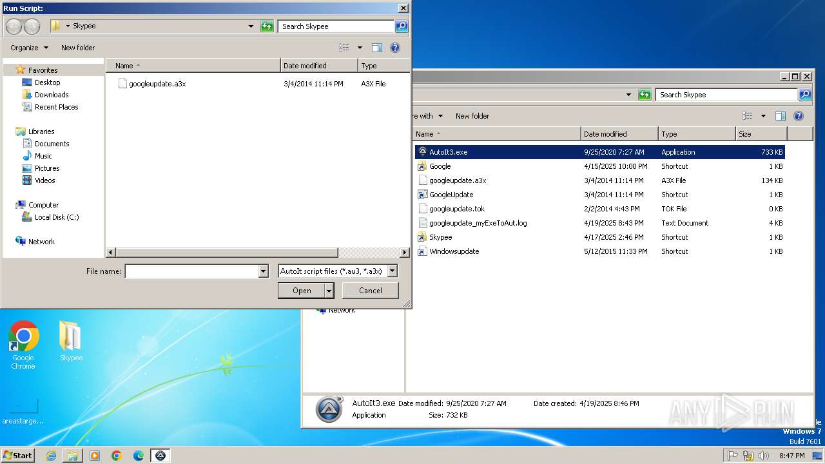825x464 pixels.
Task: Open Microsoft Edge from taskbar
Action: click(x=138, y=456)
